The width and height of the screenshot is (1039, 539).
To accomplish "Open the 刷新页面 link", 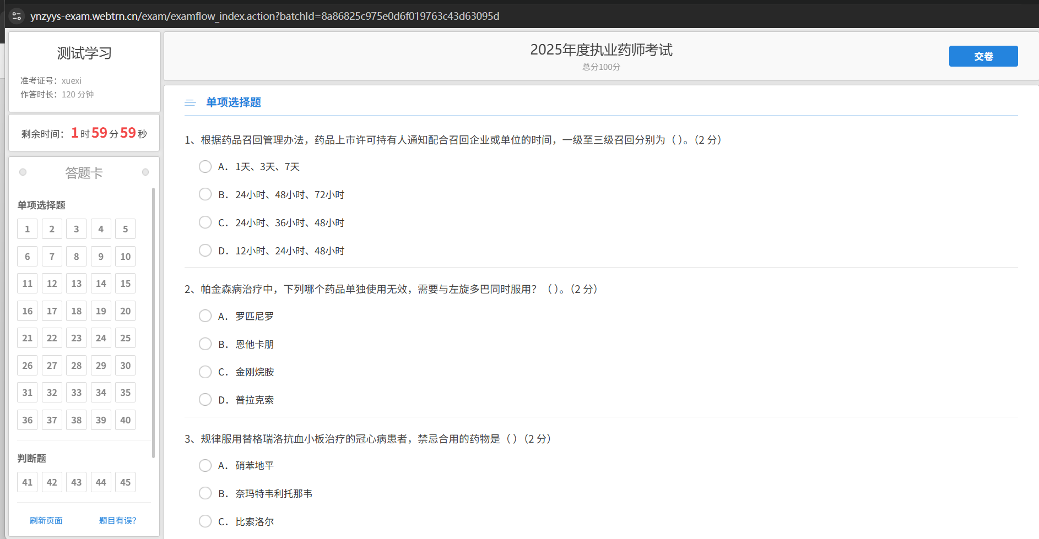I will 46,520.
